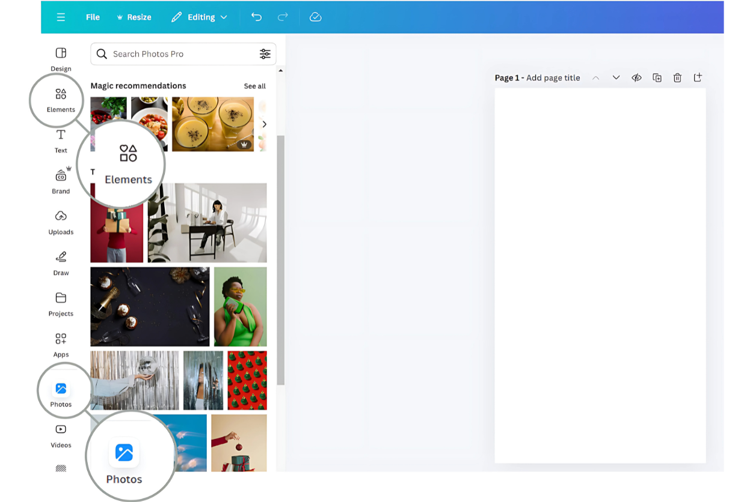753x502 pixels.
Task: Open the Apps sidebar tab
Action: (x=61, y=345)
